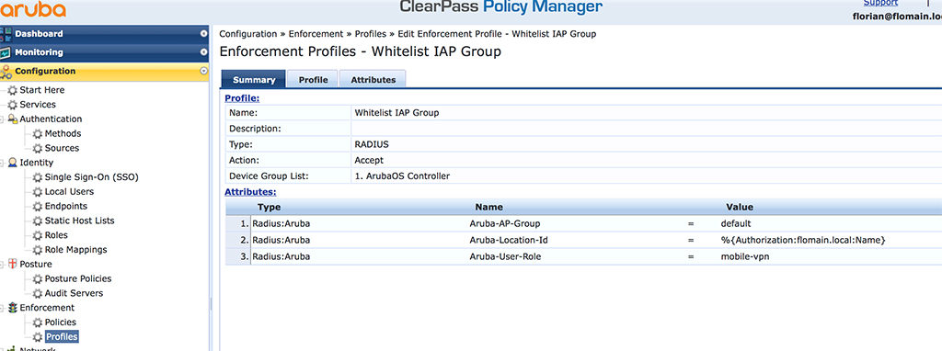
Task: Click the Configuration panel icon
Action: (x=6, y=72)
